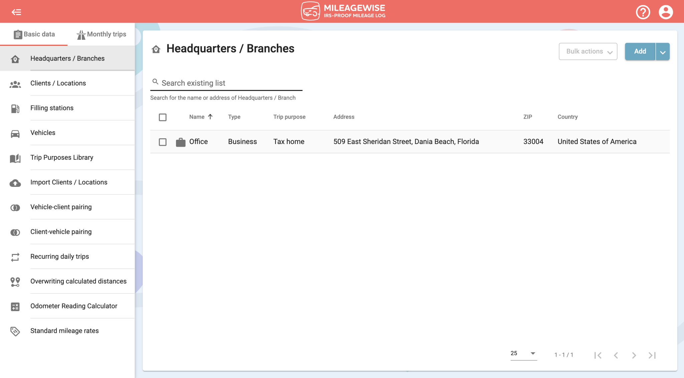Image resolution: width=684 pixels, height=378 pixels.
Task: Select the Vehicles car icon
Action: coord(15,133)
